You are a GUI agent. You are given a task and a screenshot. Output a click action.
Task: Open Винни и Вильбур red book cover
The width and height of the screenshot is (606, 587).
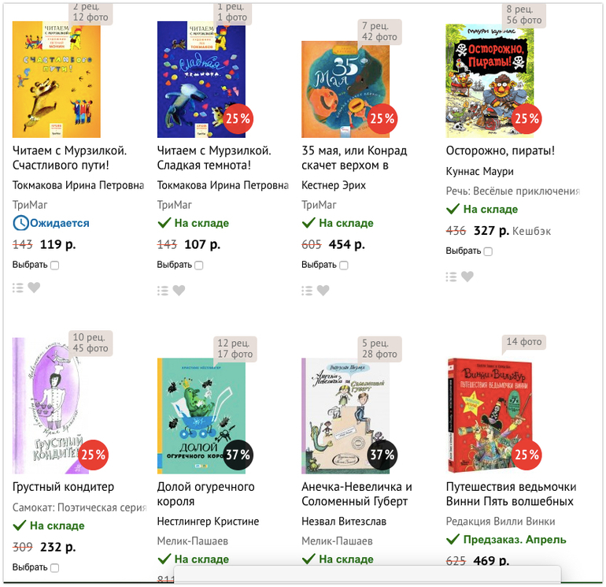(x=490, y=415)
